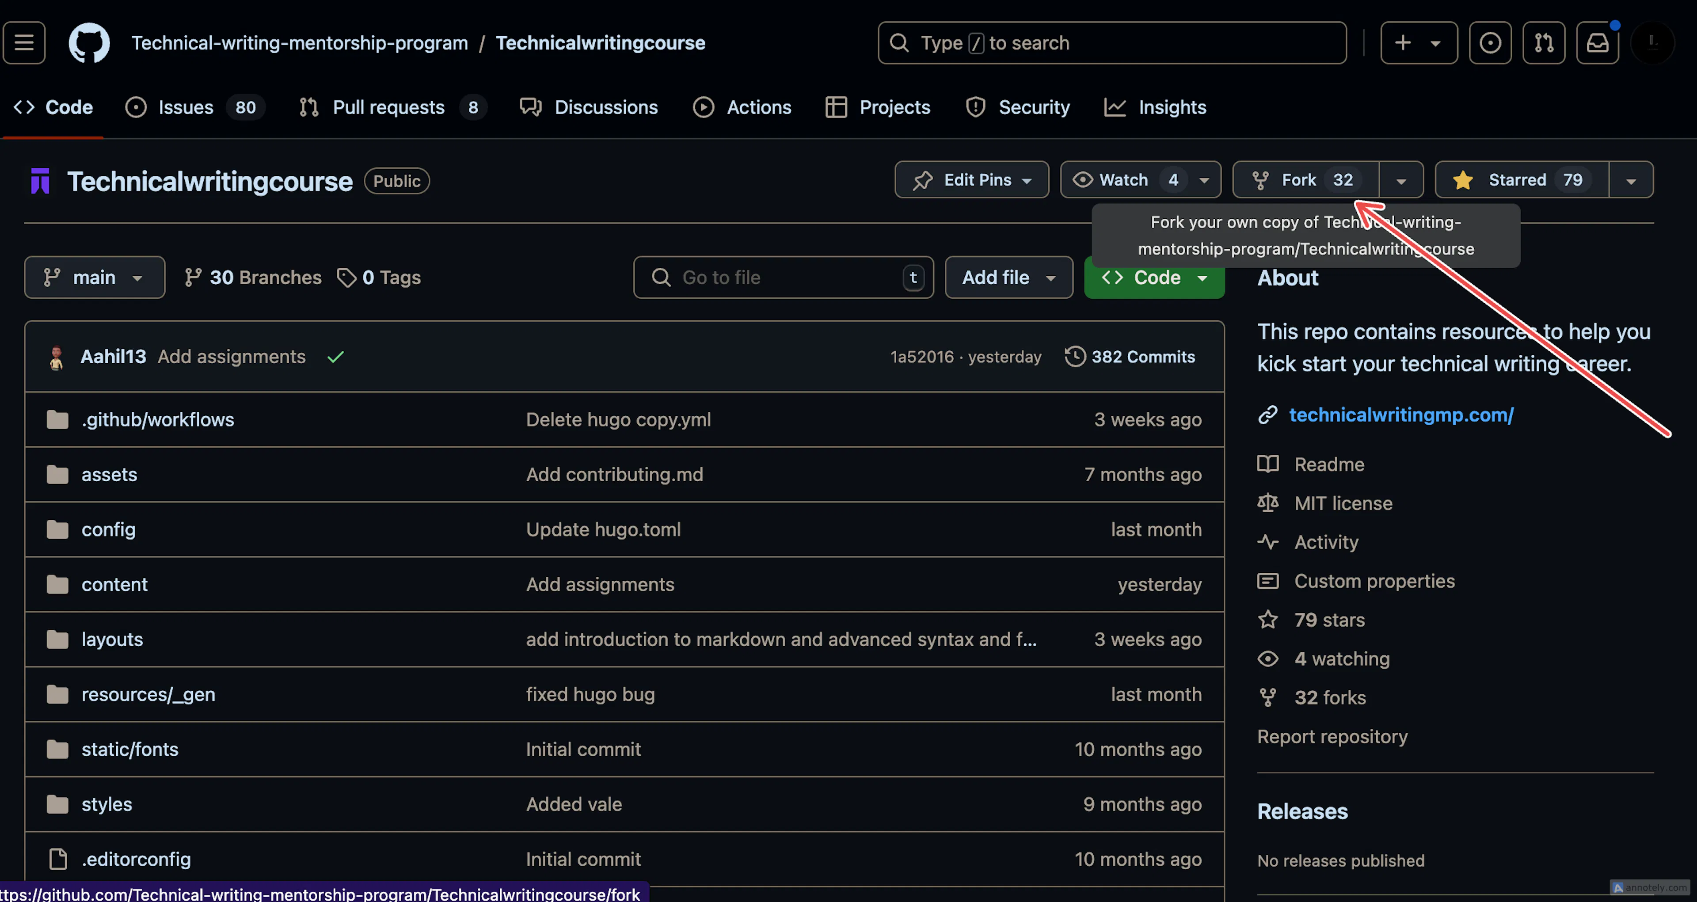This screenshot has height=902, width=1697.
Task: Open the Custom properties link
Action: coord(1374,581)
